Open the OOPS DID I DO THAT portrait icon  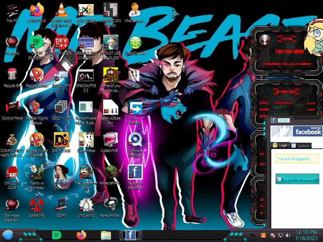62,172
